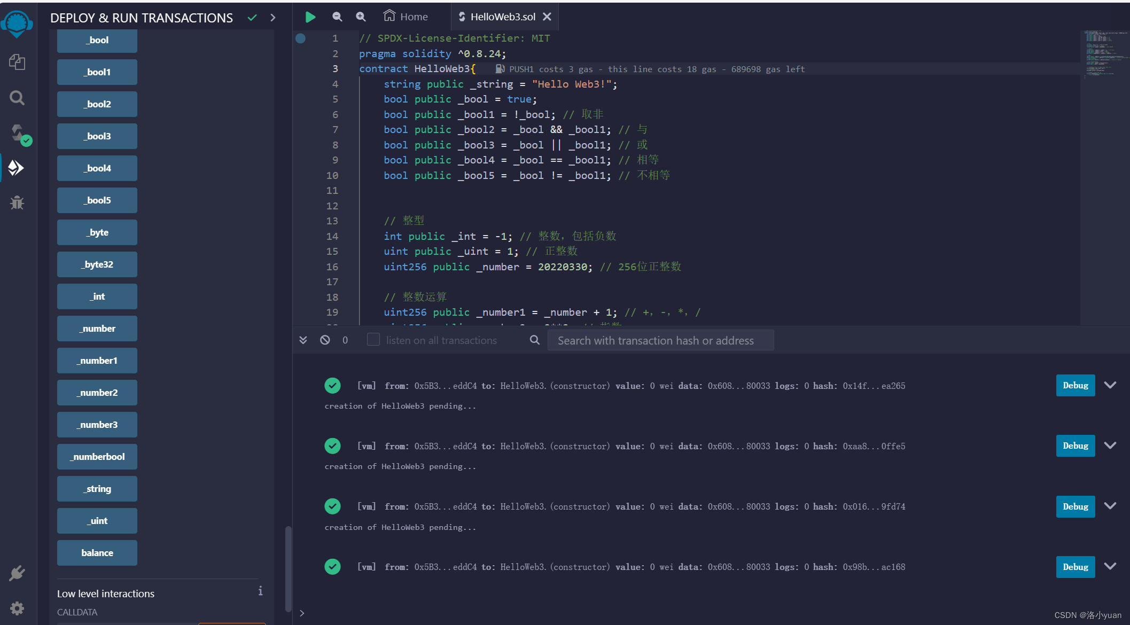Call the _bool3 getter button
The image size is (1130, 625).
[x=97, y=136]
